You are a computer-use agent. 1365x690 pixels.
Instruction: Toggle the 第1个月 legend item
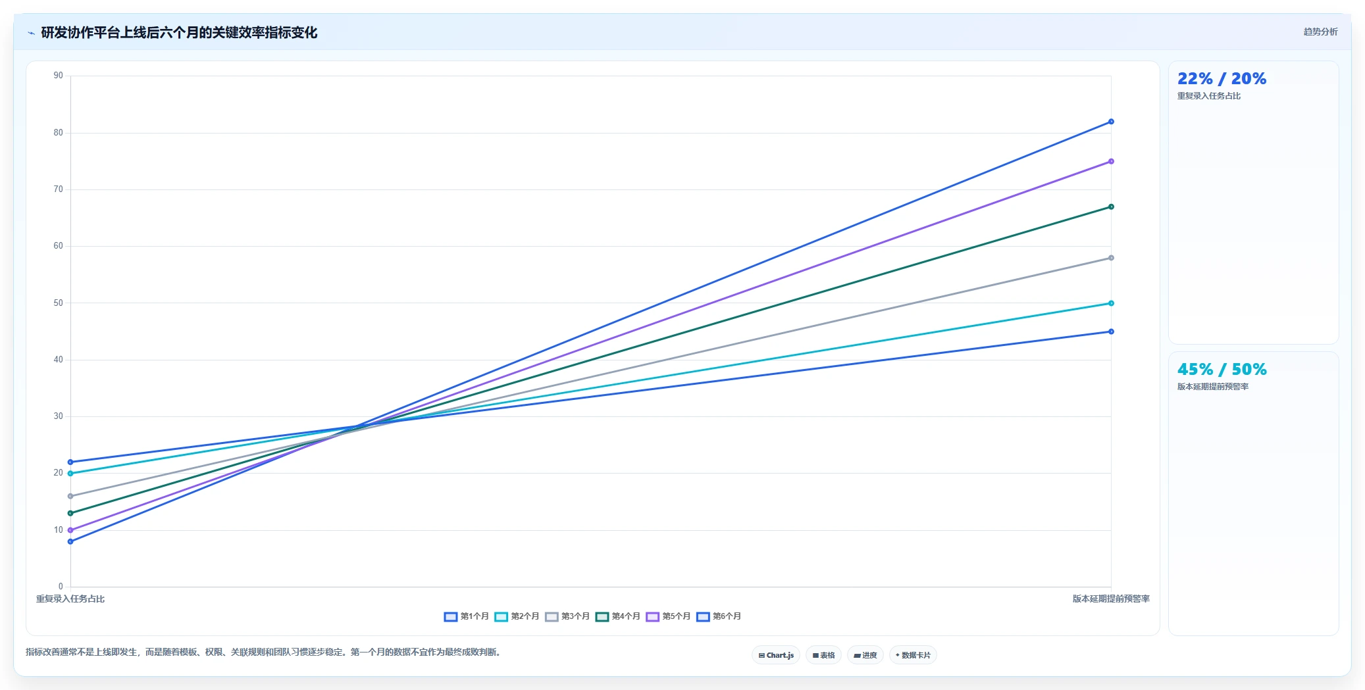[467, 616]
